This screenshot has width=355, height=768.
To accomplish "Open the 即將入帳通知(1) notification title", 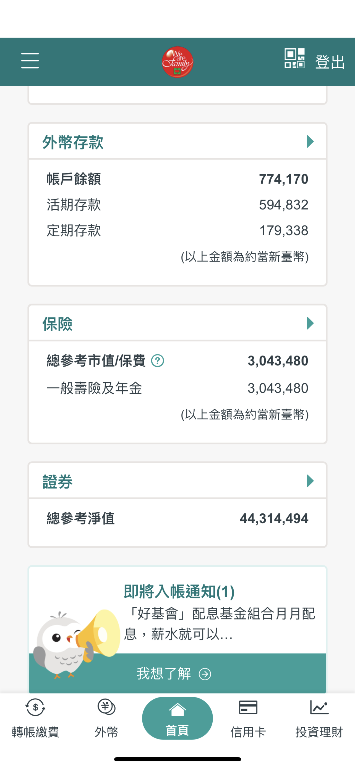I will click(179, 592).
